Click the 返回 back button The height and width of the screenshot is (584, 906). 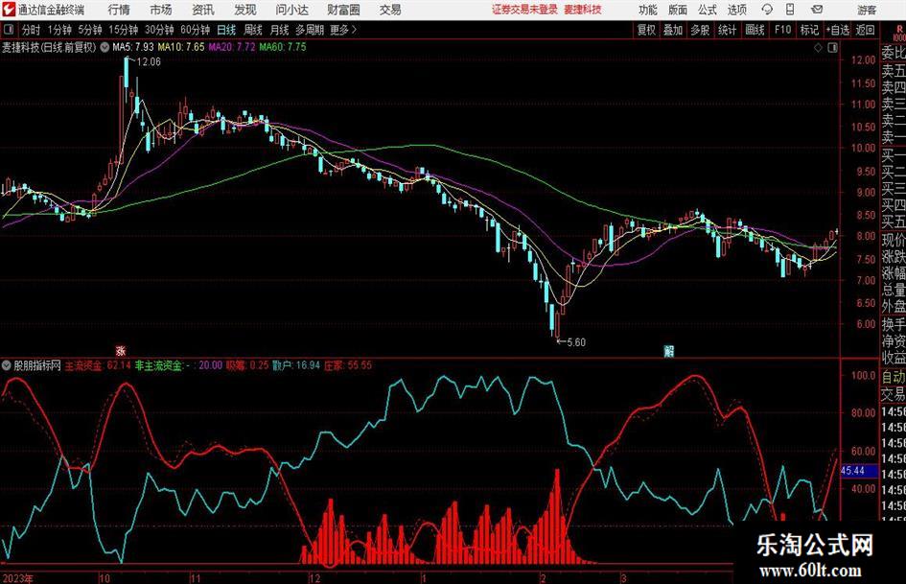(865, 30)
